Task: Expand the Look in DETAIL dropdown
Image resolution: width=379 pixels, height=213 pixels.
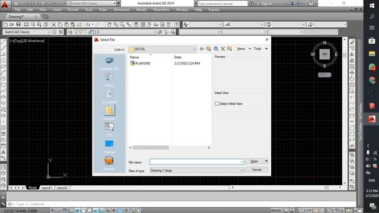Action: coord(194,49)
